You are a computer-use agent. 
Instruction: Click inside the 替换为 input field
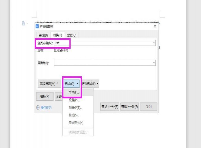point(103,63)
